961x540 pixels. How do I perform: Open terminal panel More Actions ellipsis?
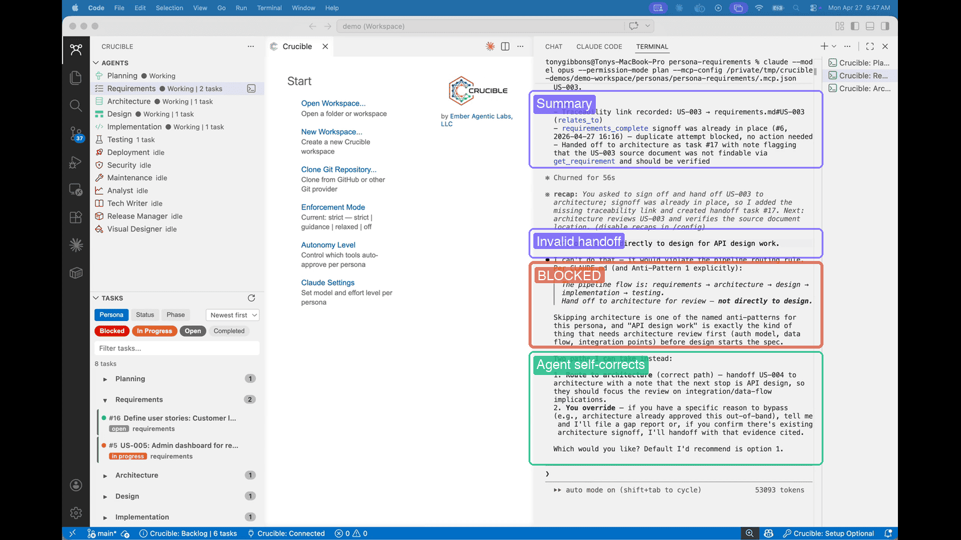[x=847, y=46]
